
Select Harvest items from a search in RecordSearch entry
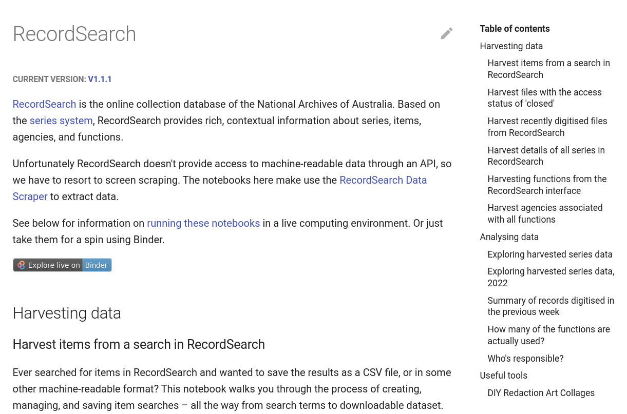coord(548,69)
